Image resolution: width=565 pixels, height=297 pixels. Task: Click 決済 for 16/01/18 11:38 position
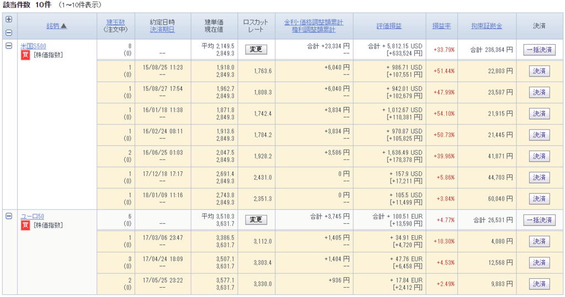pyautogui.click(x=540, y=114)
